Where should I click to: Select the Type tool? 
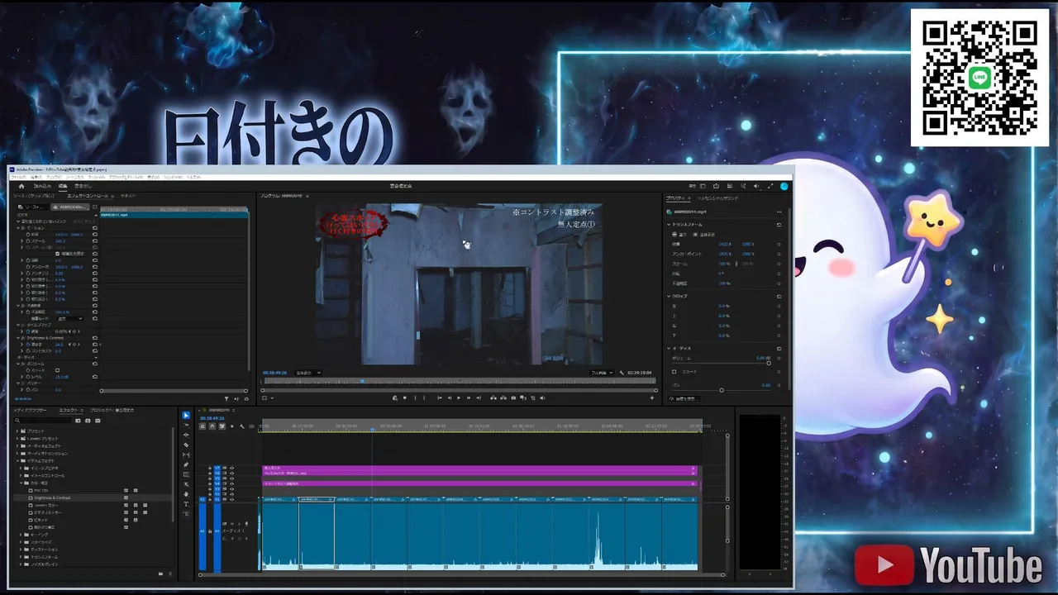pos(186,504)
